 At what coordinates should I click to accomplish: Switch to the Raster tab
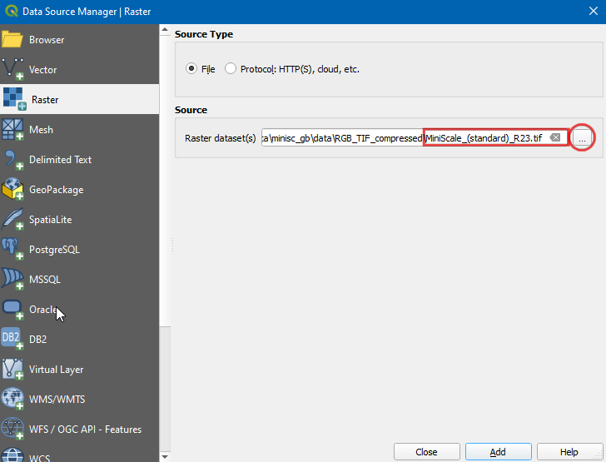[x=45, y=100]
